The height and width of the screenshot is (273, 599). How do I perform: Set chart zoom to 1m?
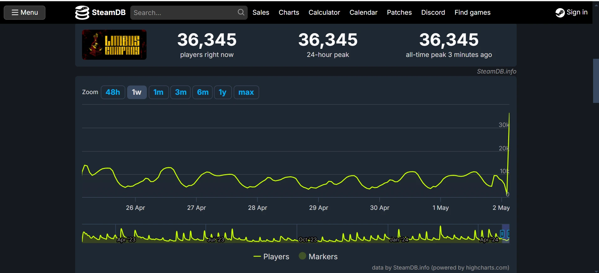coord(158,92)
